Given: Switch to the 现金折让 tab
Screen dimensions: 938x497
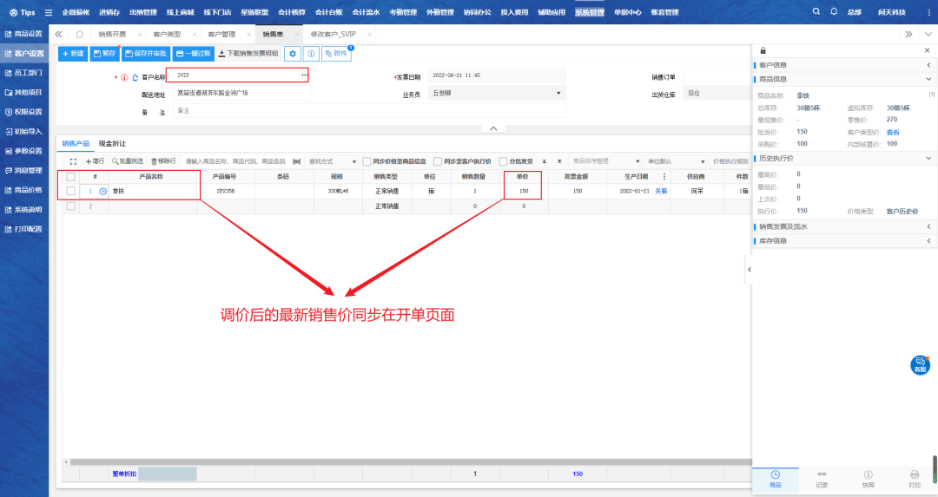Looking at the screenshot, I should click(112, 143).
